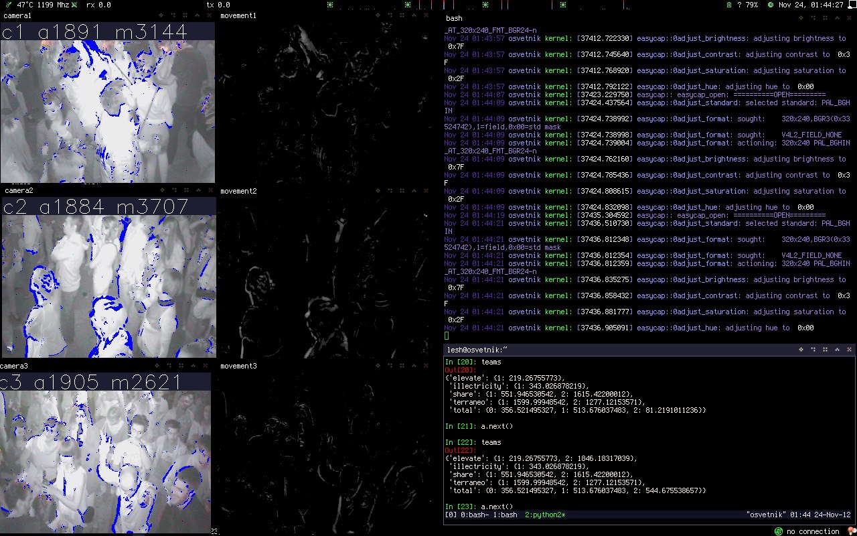Click floating icon in movement1 window titlebar
Screen dimensions: 857x536
click(x=378, y=15)
